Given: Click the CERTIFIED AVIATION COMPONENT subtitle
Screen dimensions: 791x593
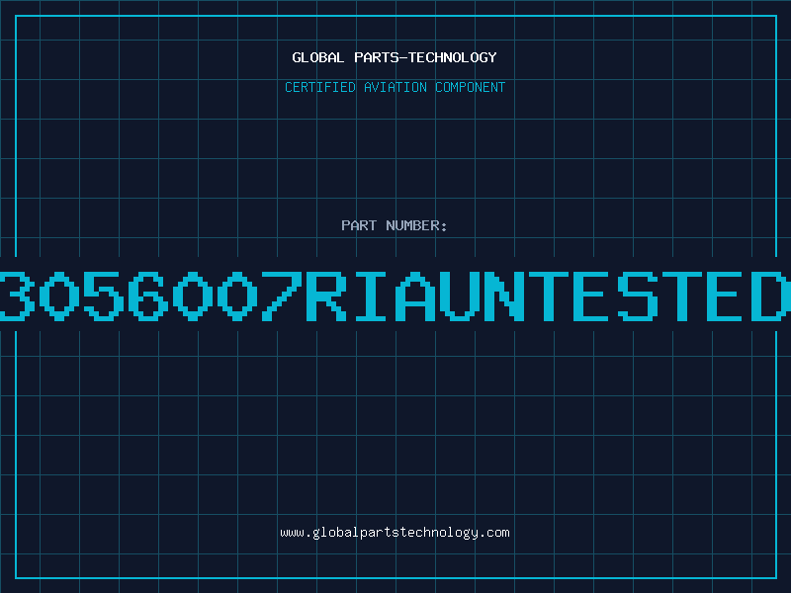Looking at the screenshot, I should [x=395, y=87].
